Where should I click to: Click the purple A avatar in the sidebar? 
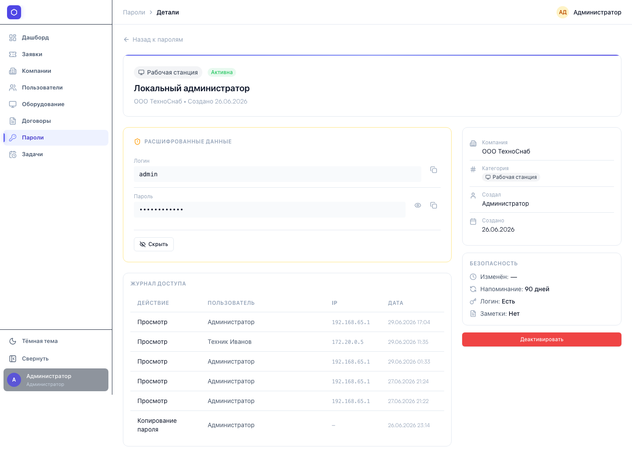coord(14,380)
